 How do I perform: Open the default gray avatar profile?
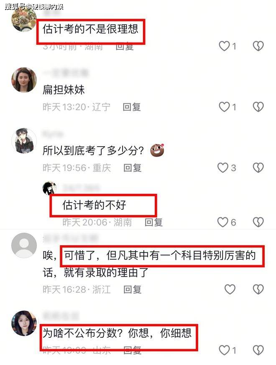tap(24, 245)
